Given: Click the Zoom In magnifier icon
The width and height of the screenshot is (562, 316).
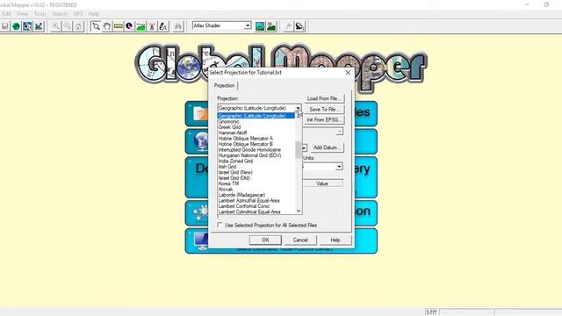Looking at the screenshot, I should pos(56,26).
